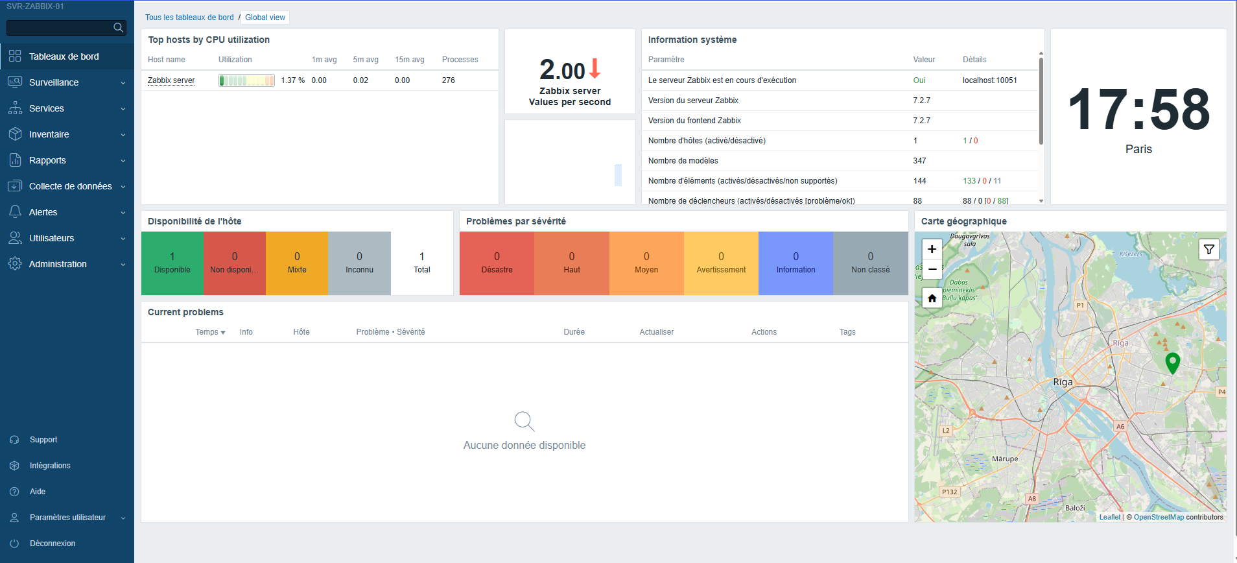Open the Inventaire menu item
This screenshot has height=563, width=1237.
(67, 134)
